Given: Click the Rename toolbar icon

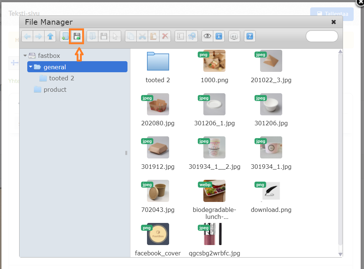Looking at the screenshot, I should click(x=181, y=36).
